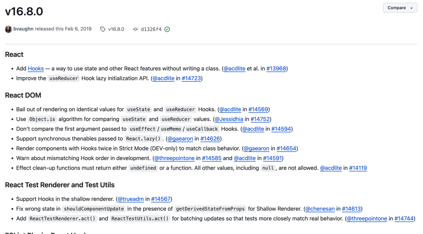Click the React DOM section heading
Viewport: 423px width, 234px height.
[x=23, y=95]
